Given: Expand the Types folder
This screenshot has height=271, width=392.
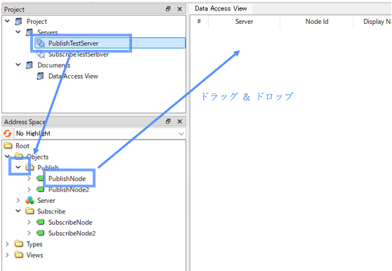Looking at the screenshot, I should tap(7, 244).
